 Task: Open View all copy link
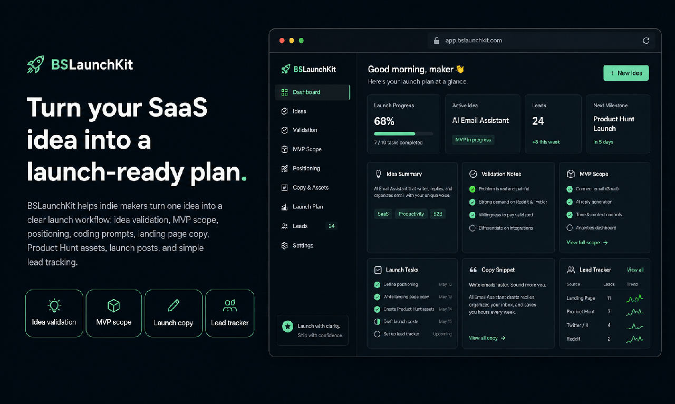(487, 338)
